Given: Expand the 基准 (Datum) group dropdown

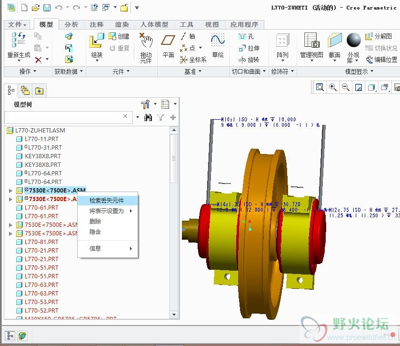Looking at the screenshot, I should [193, 71].
